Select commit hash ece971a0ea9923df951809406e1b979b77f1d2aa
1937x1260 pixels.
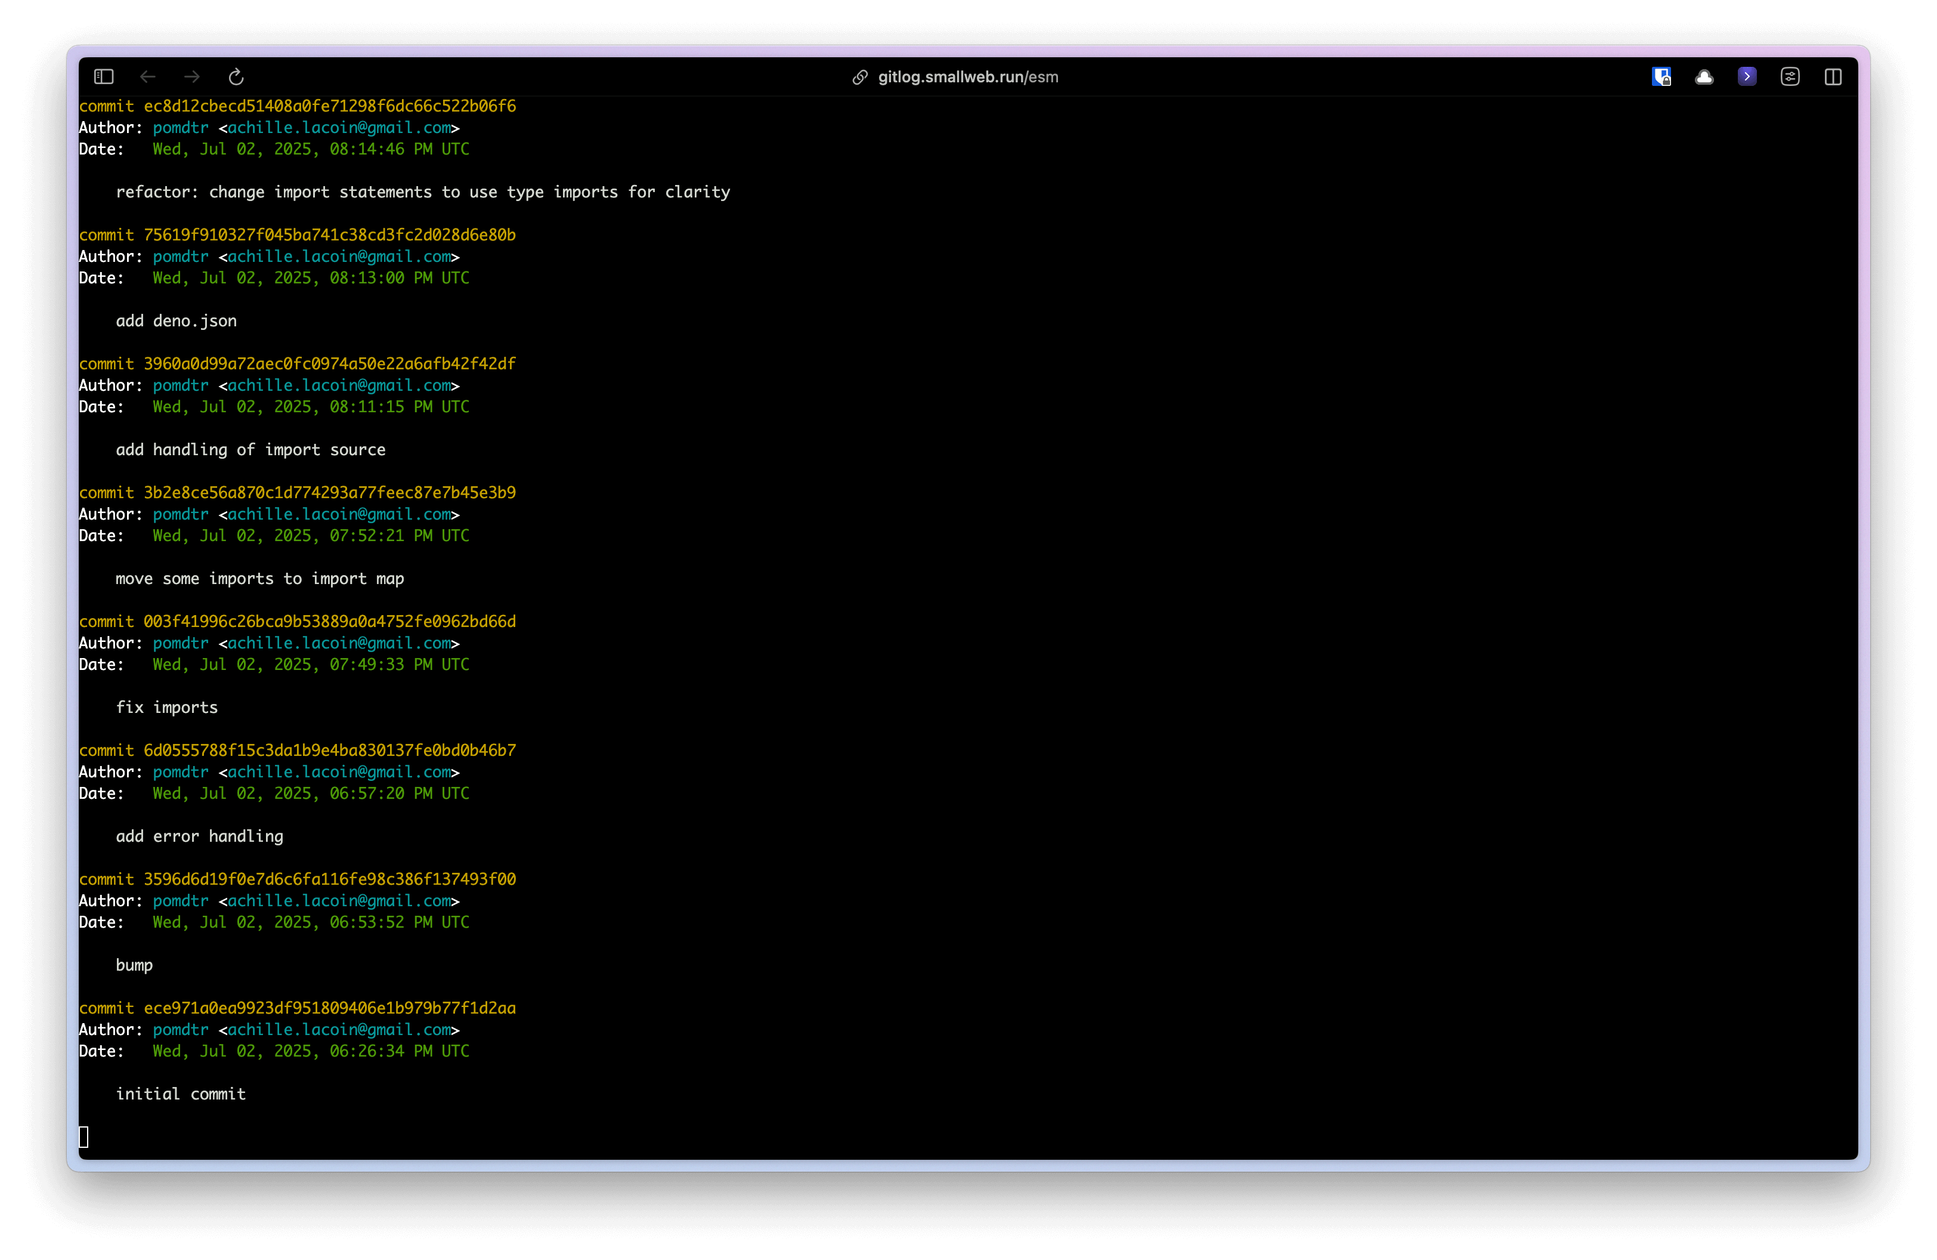click(330, 1008)
